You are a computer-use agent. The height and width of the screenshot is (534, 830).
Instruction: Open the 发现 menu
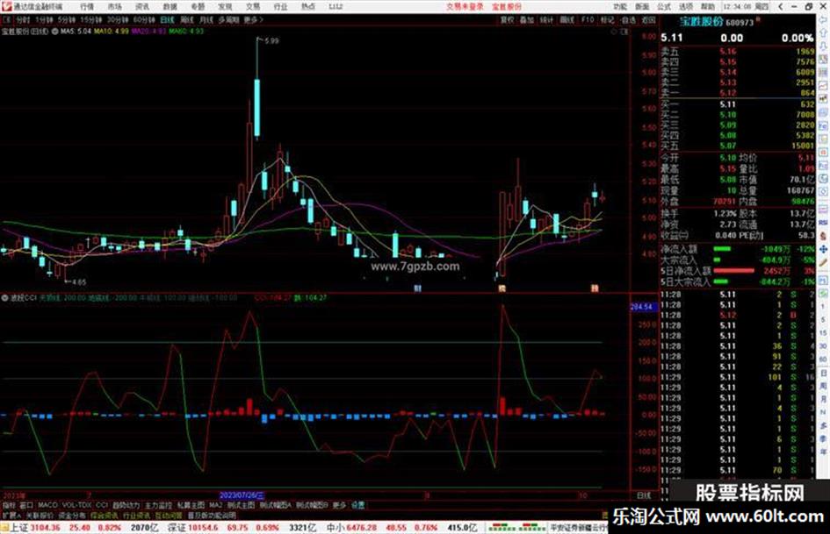point(225,6)
